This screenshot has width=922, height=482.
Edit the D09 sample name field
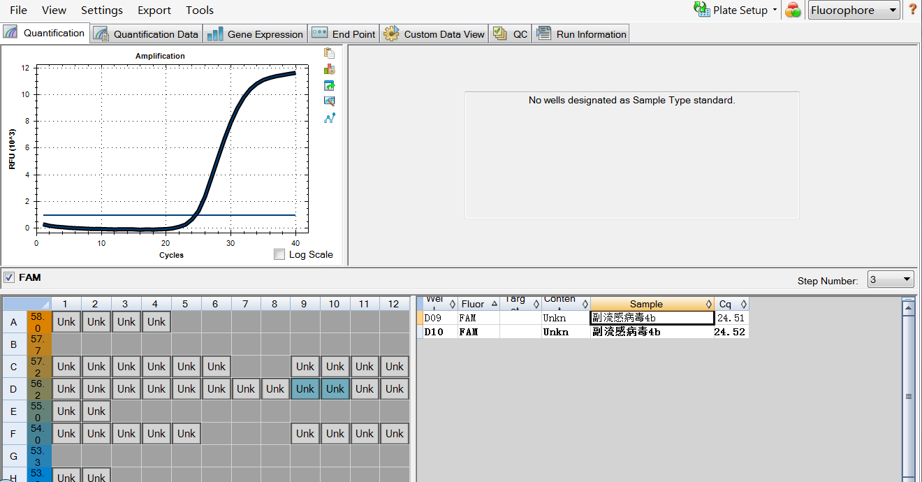coord(652,318)
